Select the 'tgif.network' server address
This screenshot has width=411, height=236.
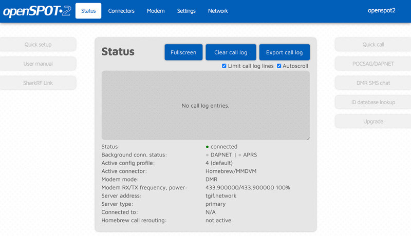(x=221, y=195)
